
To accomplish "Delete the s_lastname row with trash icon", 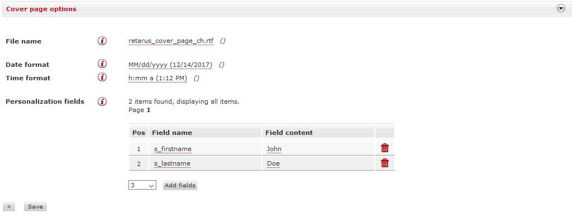I will pos(385,163).
